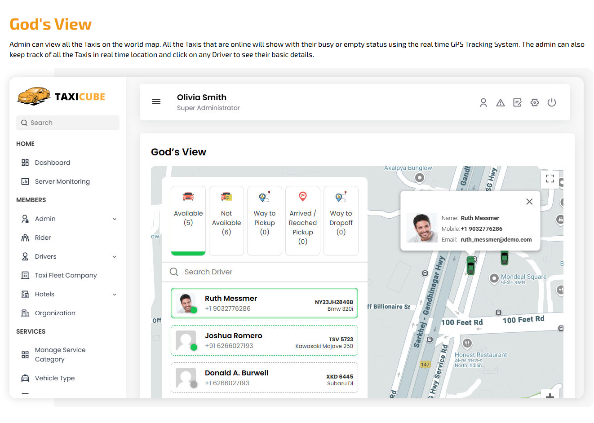
Task: Click the green car marker under popup
Action: 470,265
